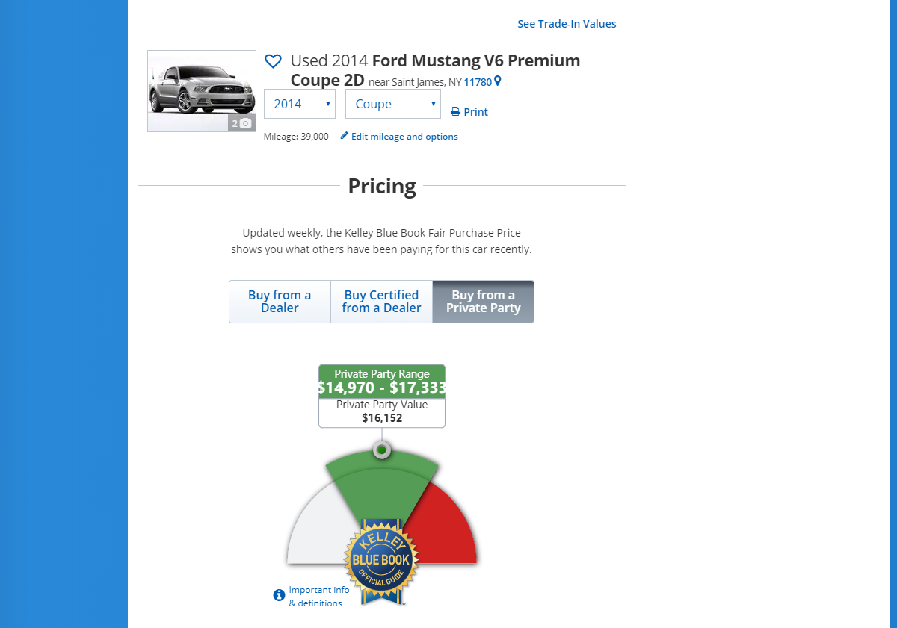The height and width of the screenshot is (628, 897).
Task: Click the location pin icon near 11780
Action: (x=498, y=81)
